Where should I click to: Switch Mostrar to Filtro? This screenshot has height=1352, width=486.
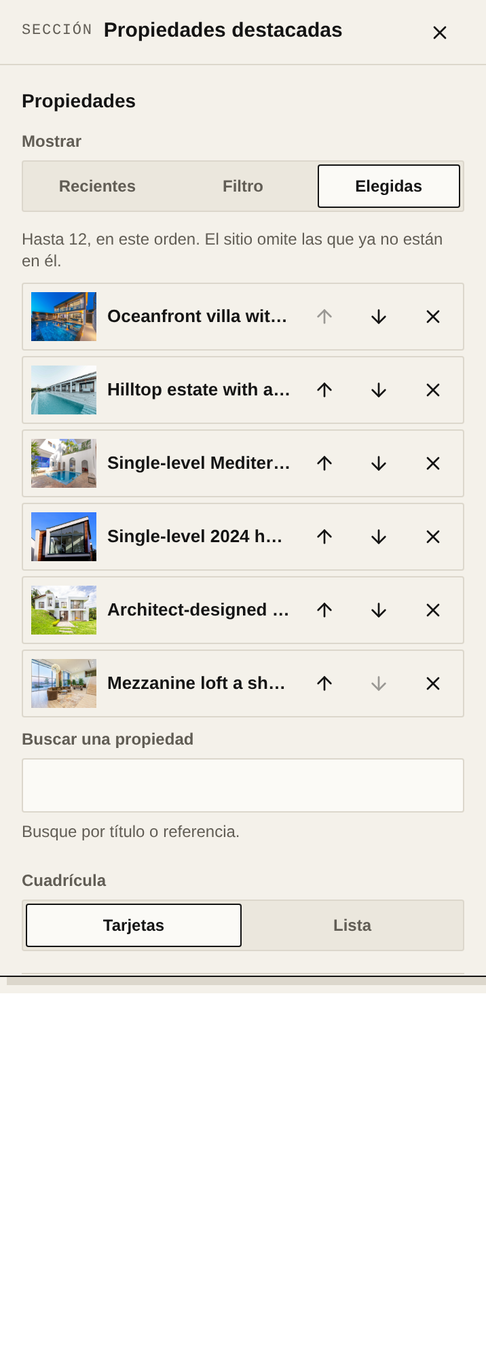tap(243, 186)
